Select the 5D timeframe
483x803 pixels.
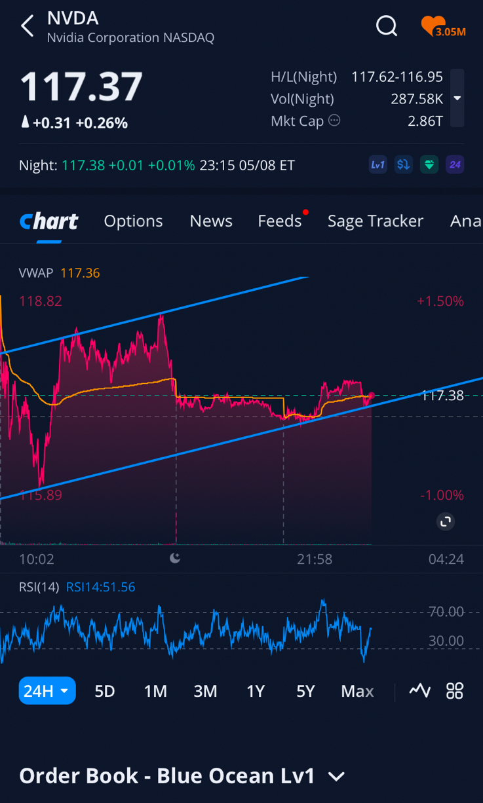pos(105,691)
